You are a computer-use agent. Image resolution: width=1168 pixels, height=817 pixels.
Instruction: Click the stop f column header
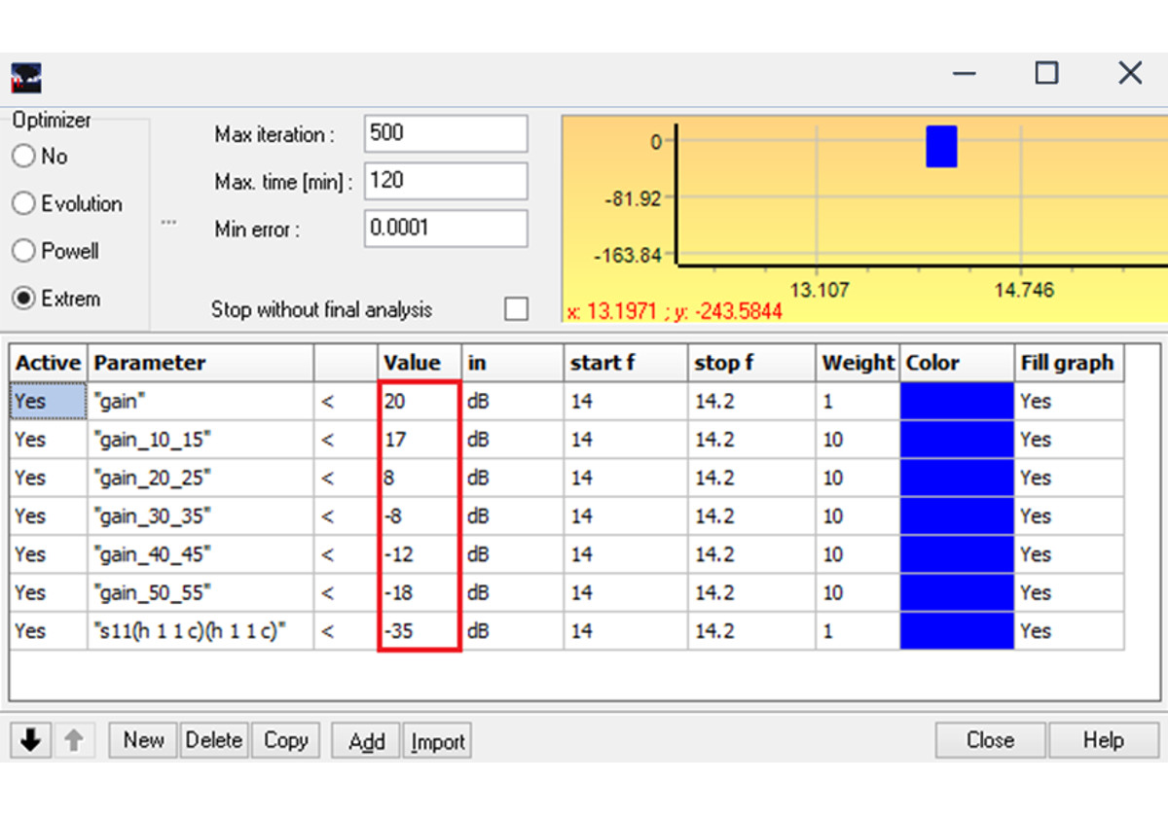pyautogui.click(x=752, y=363)
